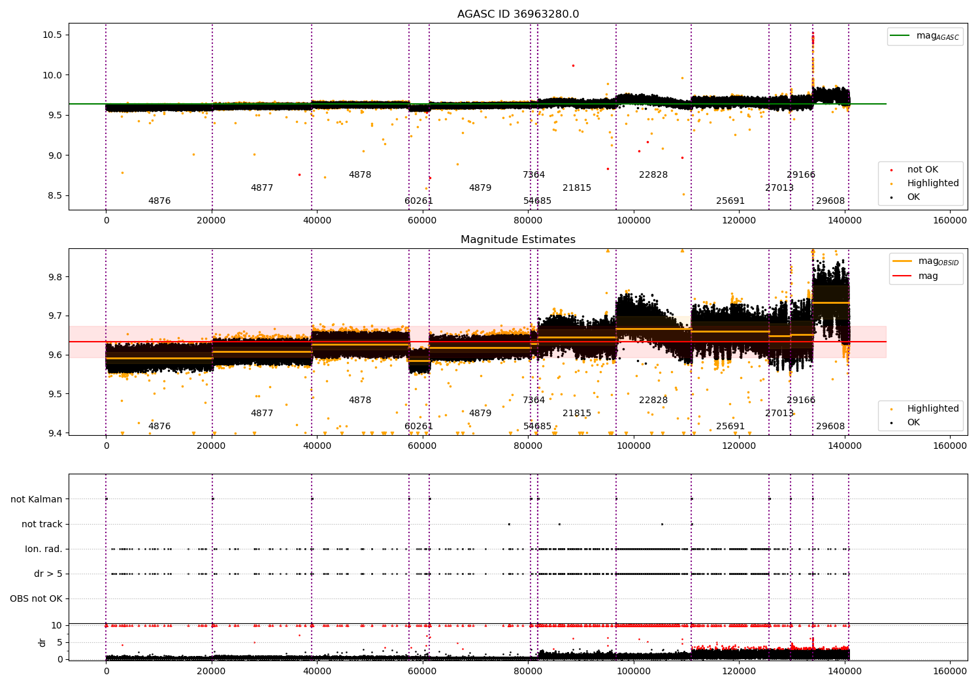The image size is (980, 686).
Task: Click the 'not Kalman' axis label
Action: coord(37,500)
